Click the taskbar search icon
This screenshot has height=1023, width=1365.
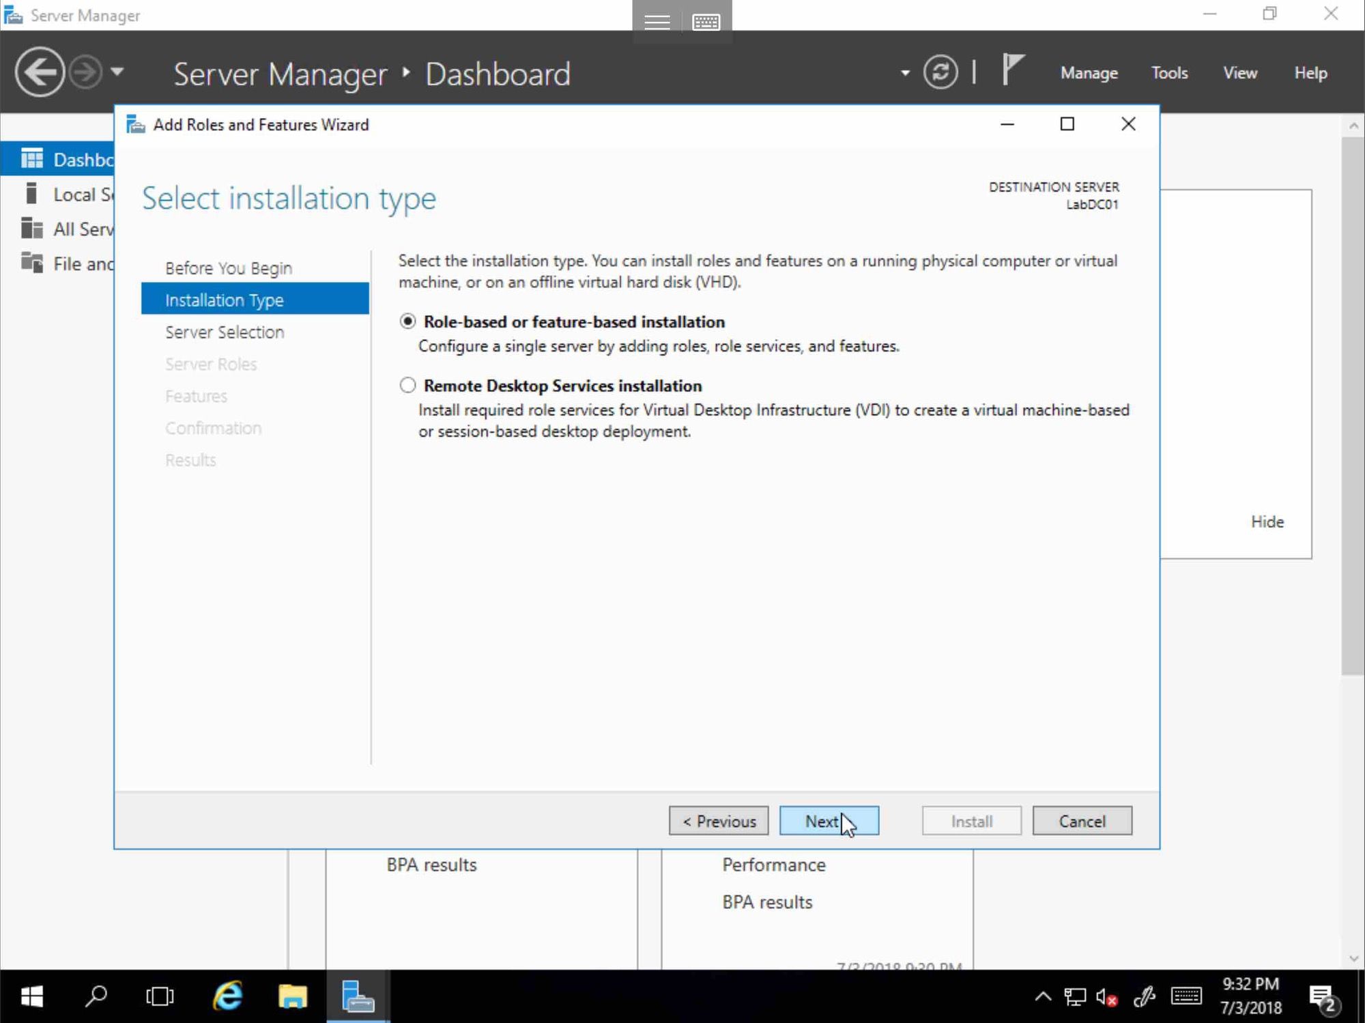coord(96,997)
